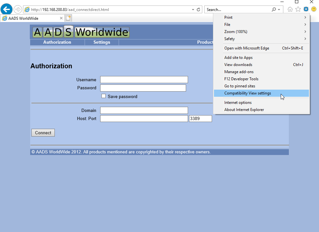Open a new blank tab
Screen dimensions: 319x232
pos(68,18)
